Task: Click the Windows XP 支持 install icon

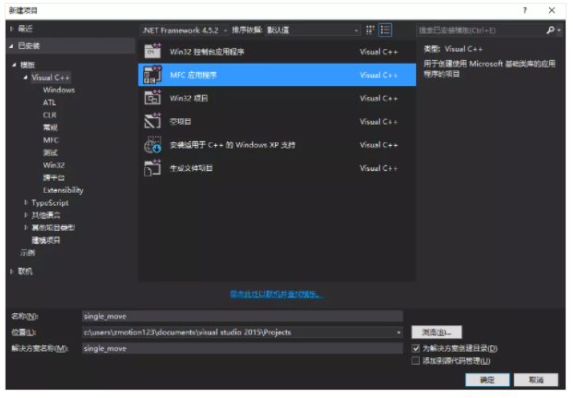Action: coord(152,145)
